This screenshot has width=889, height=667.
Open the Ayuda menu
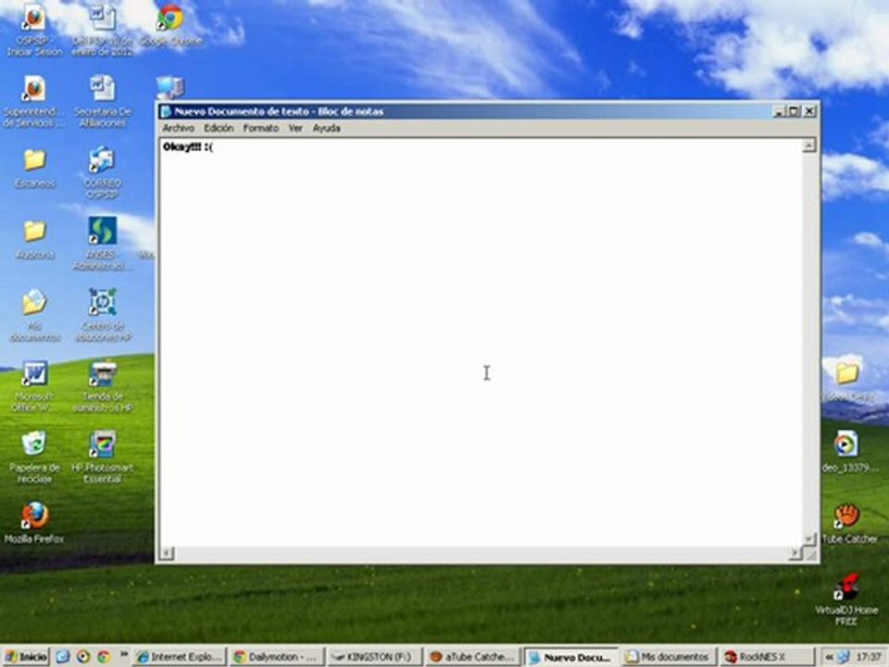327,128
